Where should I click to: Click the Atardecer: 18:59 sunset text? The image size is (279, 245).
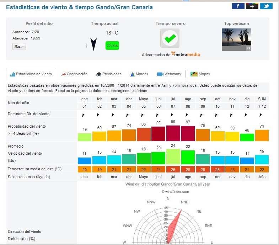coord(26,38)
